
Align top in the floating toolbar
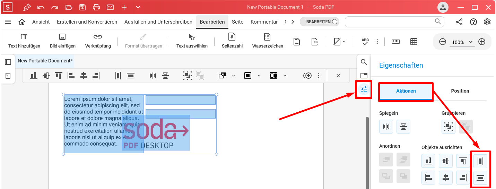point(58,75)
